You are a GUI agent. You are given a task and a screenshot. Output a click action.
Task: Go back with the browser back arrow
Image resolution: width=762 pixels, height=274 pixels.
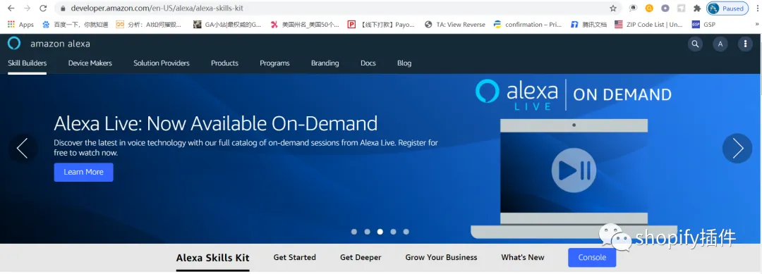tap(11, 8)
